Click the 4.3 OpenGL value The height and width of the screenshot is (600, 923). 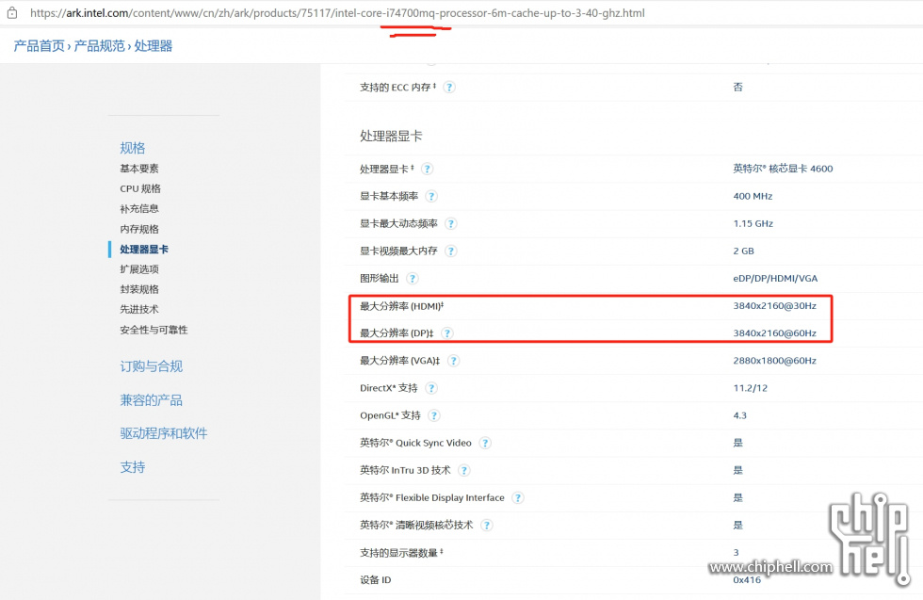pyautogui.click(x=740, y=415)
